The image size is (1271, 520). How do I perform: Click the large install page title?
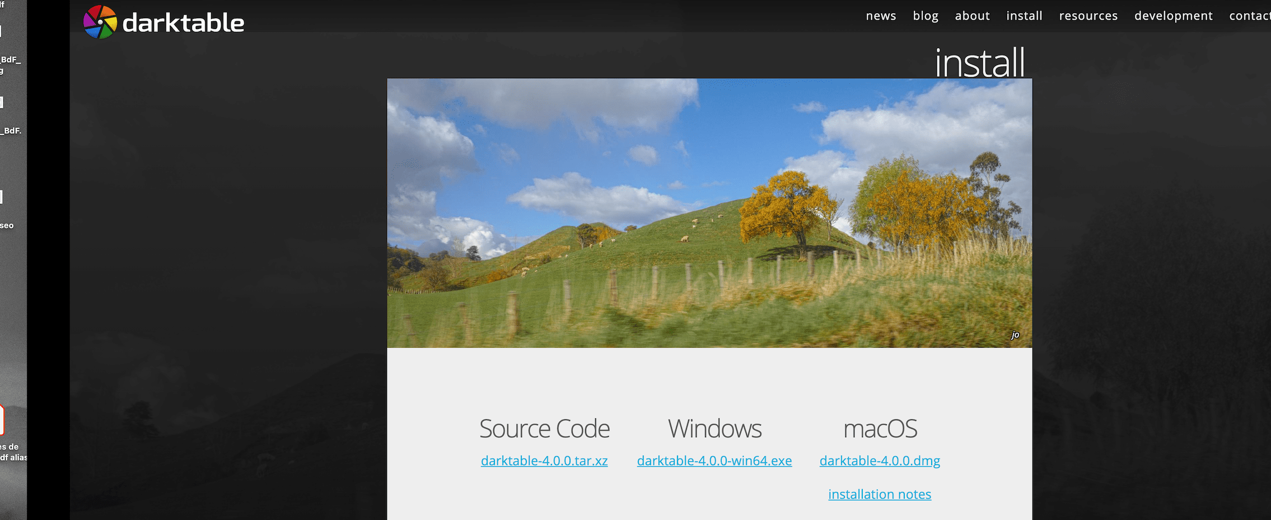coord(980,62)
